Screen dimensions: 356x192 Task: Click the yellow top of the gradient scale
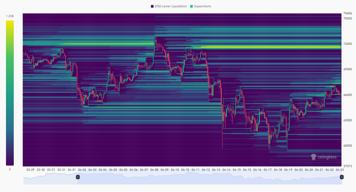click(x=10, y=23)
